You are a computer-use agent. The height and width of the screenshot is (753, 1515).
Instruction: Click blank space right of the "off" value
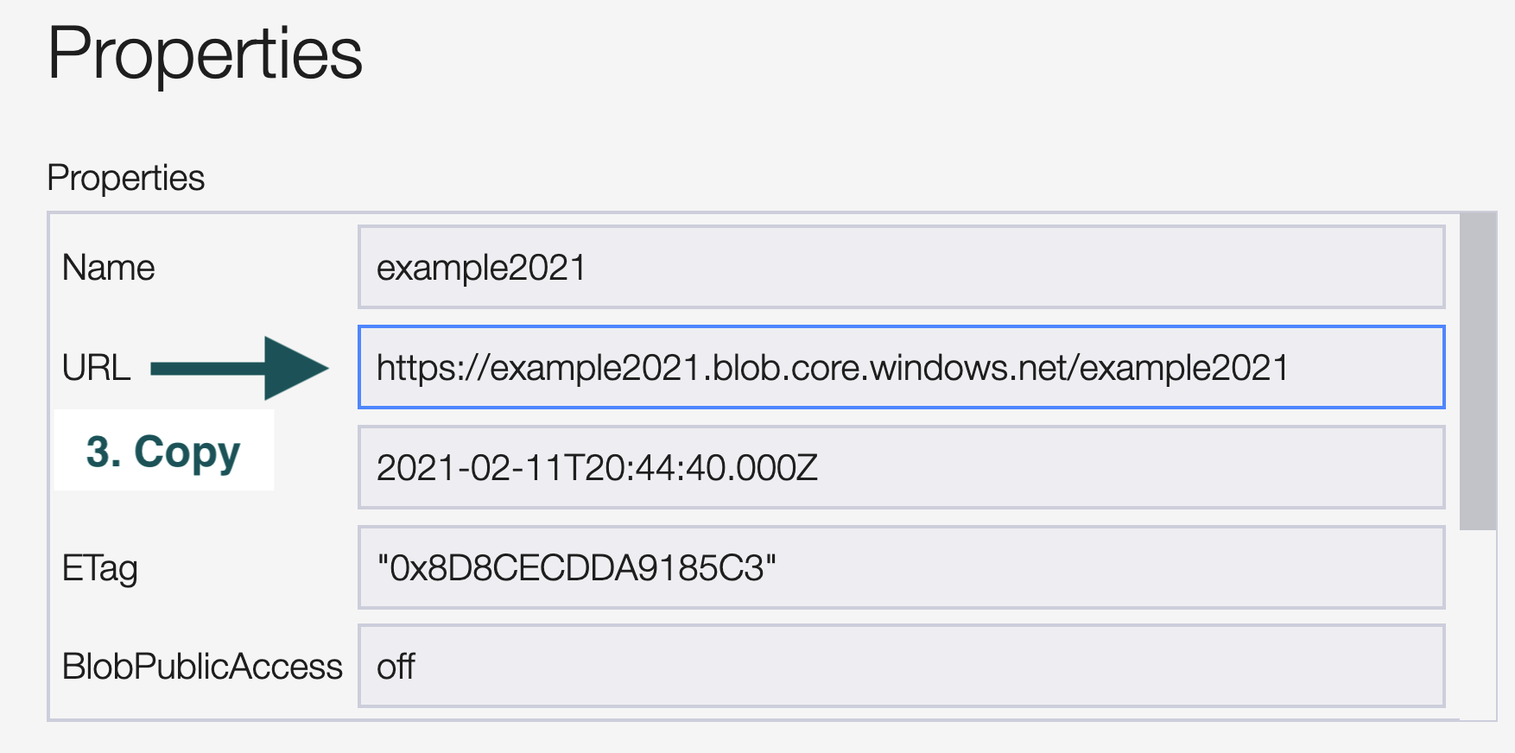(933, 667)
